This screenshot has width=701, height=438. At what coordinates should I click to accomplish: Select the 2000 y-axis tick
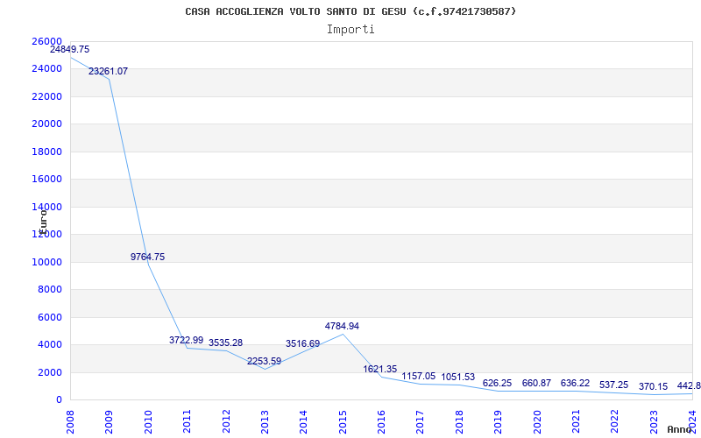[x=49, y=372]
